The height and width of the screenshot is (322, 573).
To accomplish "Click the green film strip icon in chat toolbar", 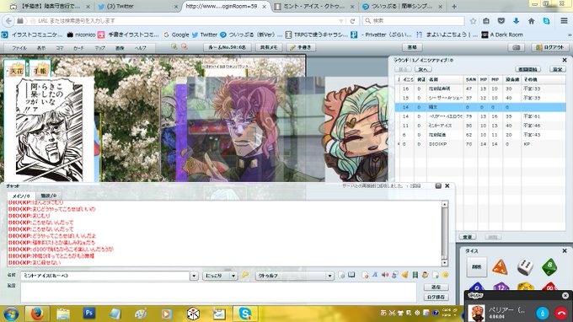I will (x=415, y=275).
